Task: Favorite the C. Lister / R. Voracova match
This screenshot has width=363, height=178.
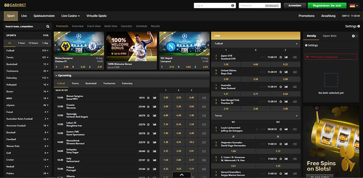Action: (x=281, y=159)
